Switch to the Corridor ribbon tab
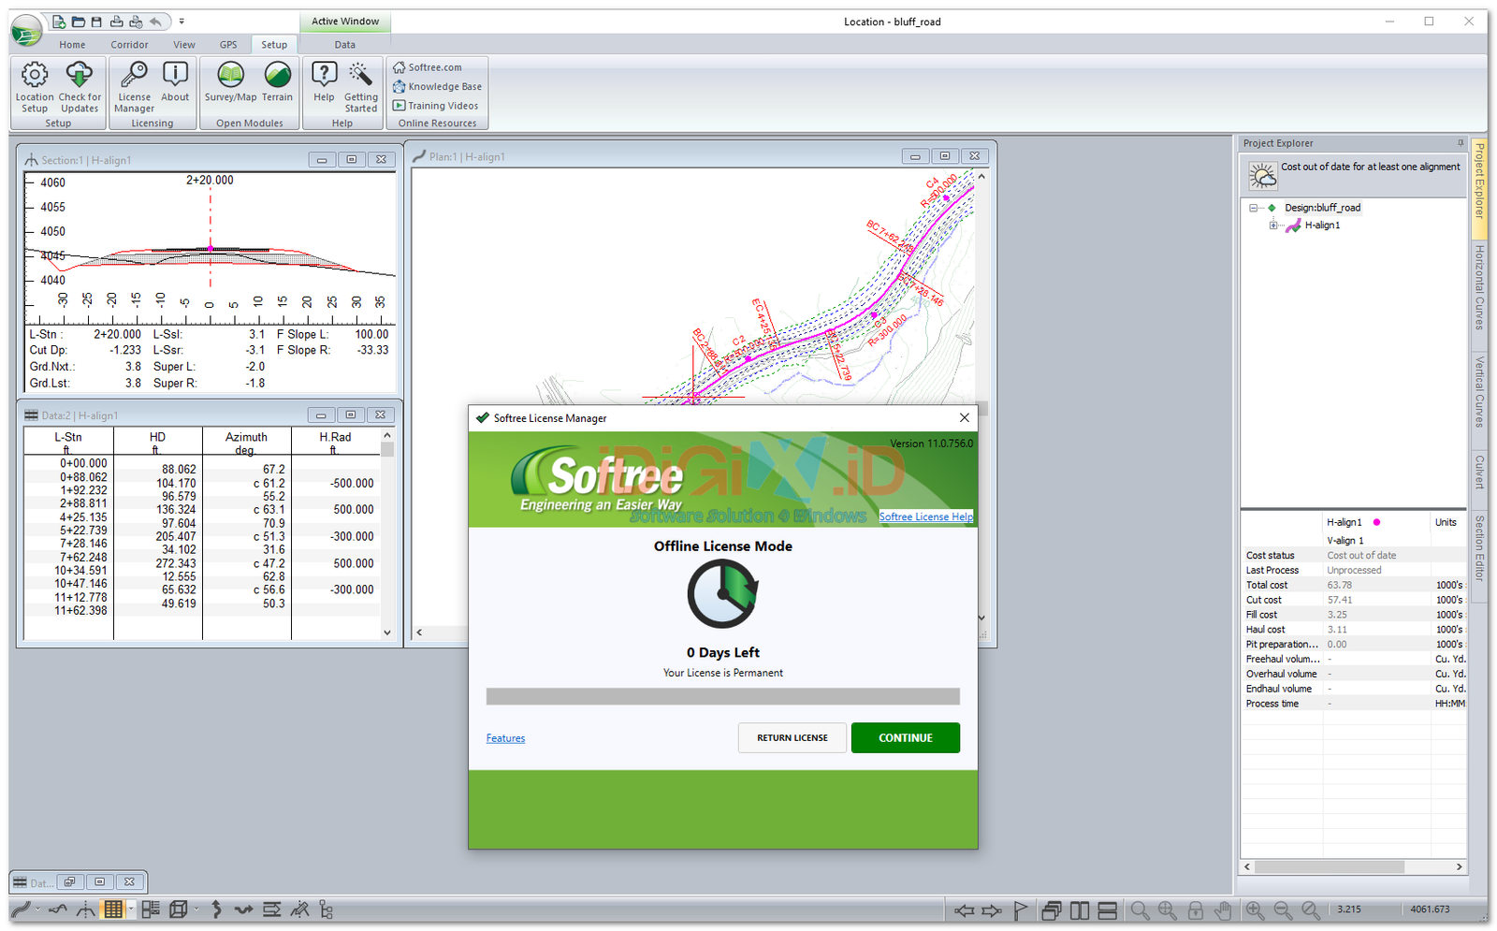Image resolution: width=1497 pixels, height=931 pixels. 129,45
